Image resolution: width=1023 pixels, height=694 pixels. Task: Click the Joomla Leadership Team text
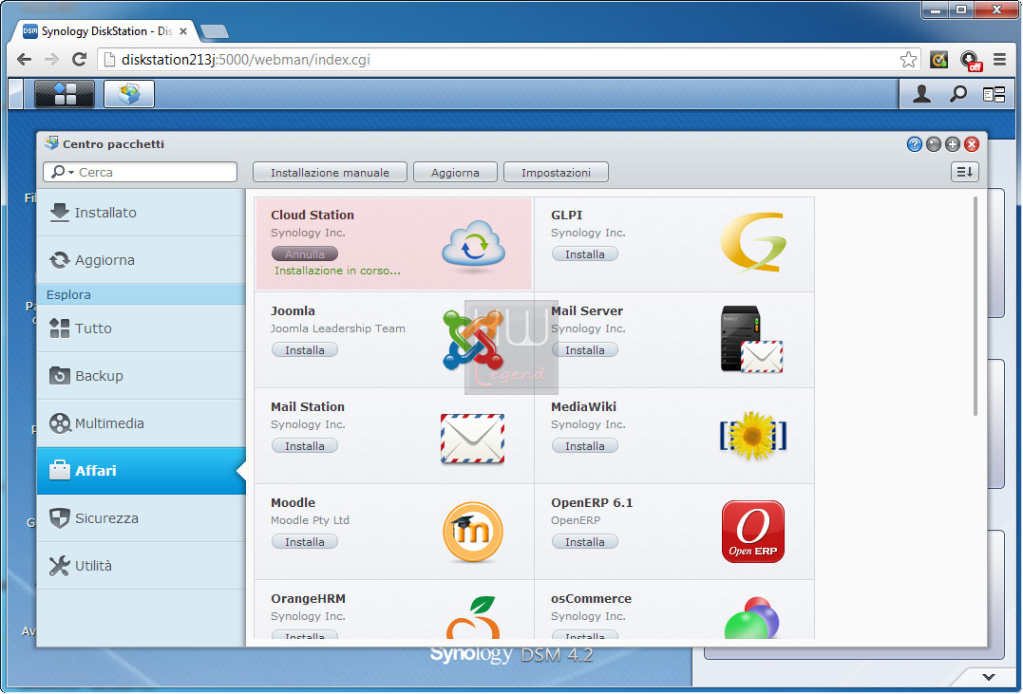pos(338,328)
